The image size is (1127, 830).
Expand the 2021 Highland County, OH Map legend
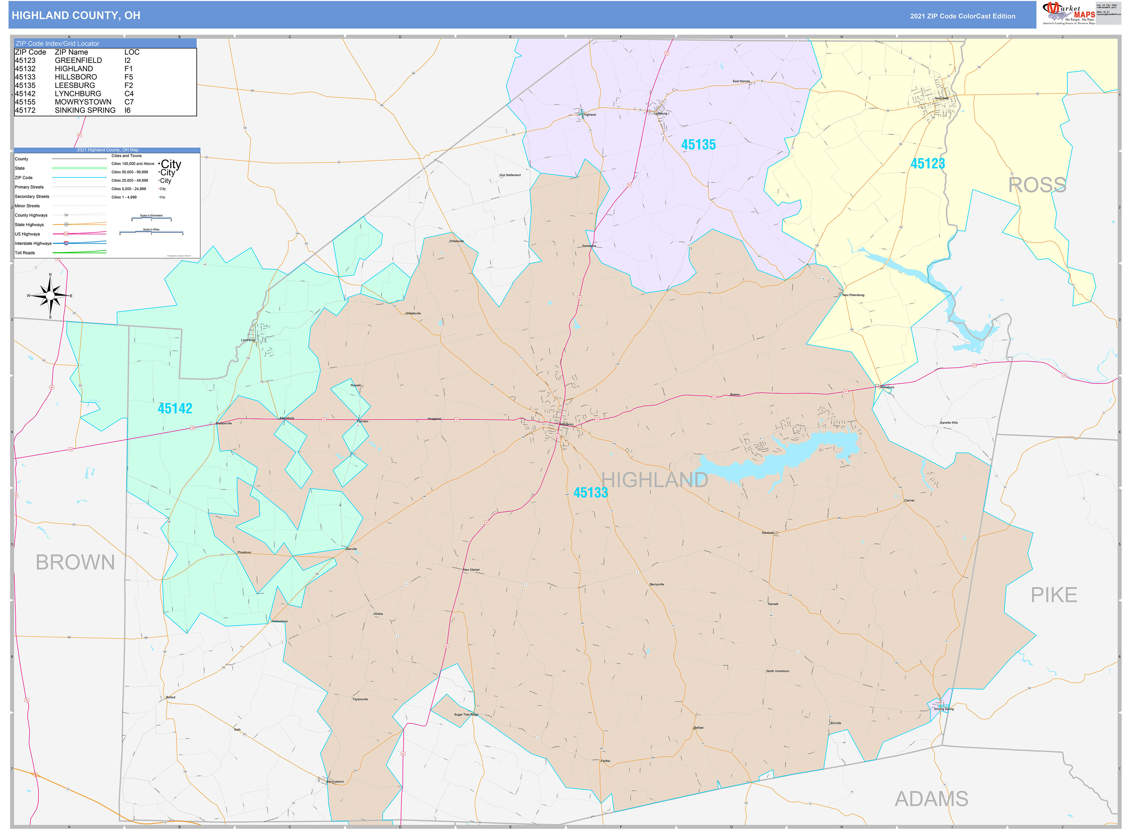pyautogui.click(x=108, y=150)
